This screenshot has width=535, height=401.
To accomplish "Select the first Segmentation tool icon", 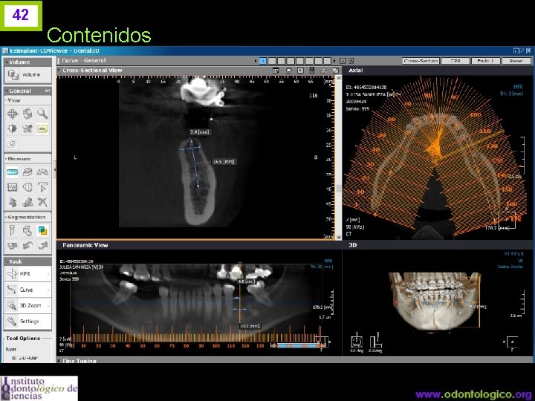I will click(13, 230).
